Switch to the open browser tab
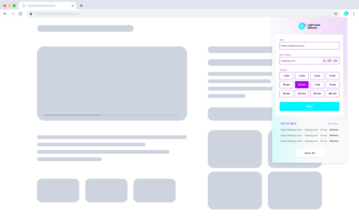Screen dimensions: 359x224 pos(45,6)
